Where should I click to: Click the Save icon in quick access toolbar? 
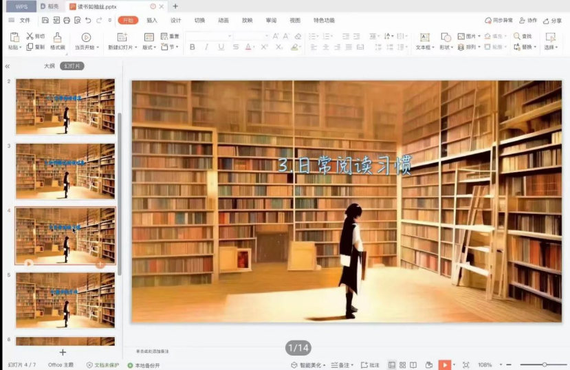(x=45, y=21)
